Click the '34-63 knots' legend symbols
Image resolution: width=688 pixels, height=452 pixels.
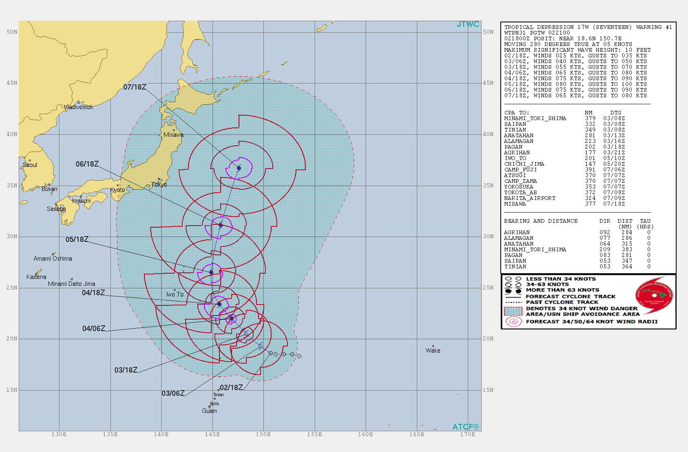click(x=513, y=284)
